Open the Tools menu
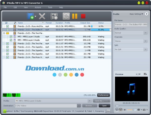151x115 pixels. click(50, 8)
